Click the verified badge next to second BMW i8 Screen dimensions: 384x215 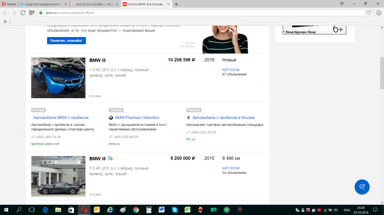[x=110, y=158]
